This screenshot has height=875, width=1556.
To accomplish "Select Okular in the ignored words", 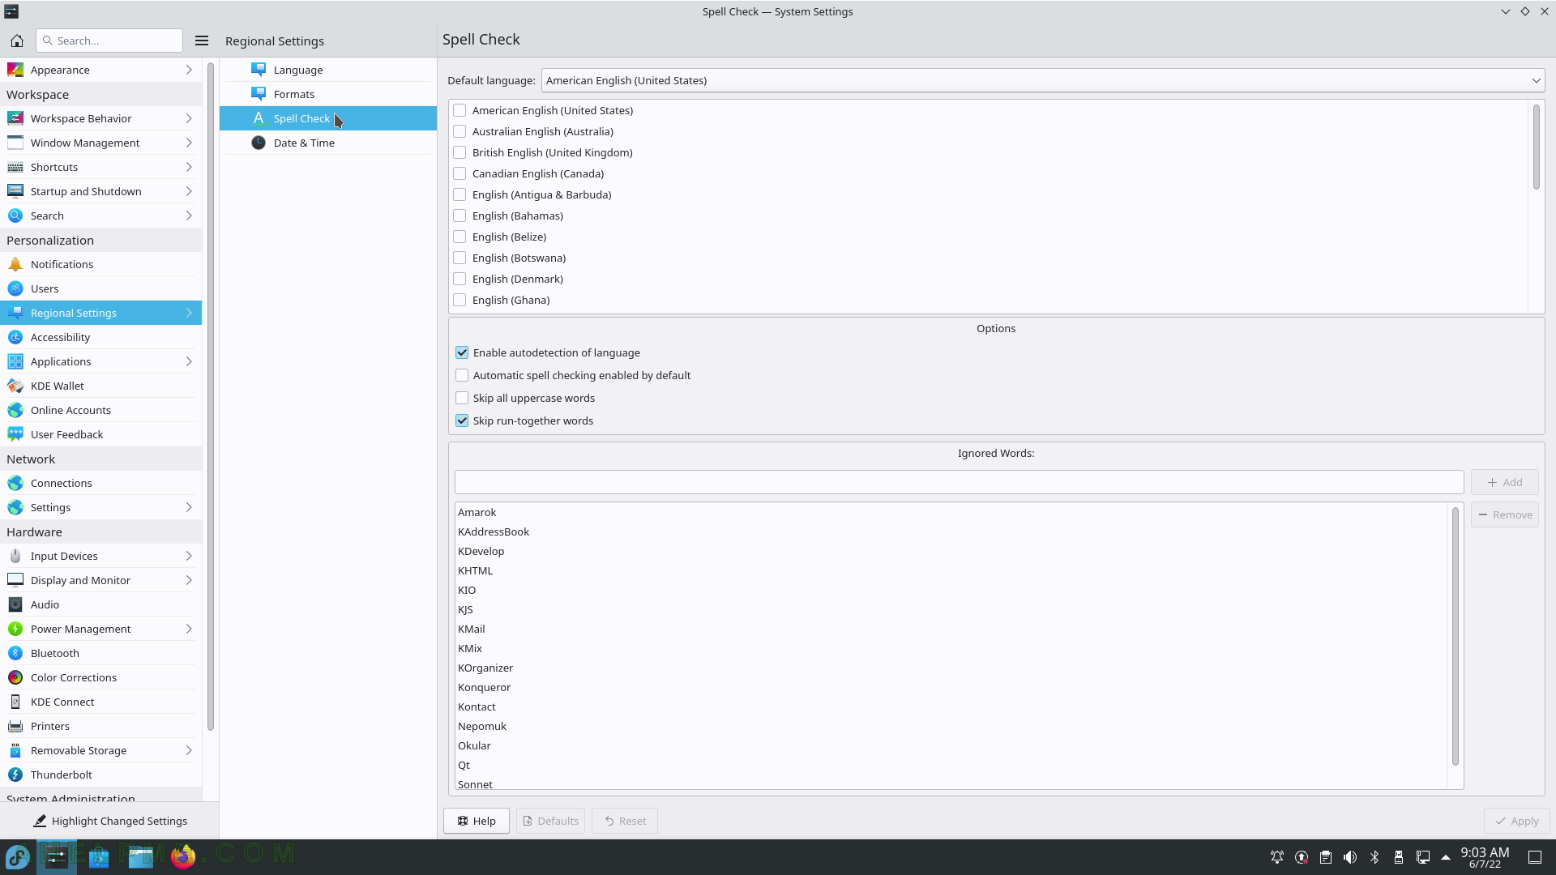I will click(x=474, y=745).
